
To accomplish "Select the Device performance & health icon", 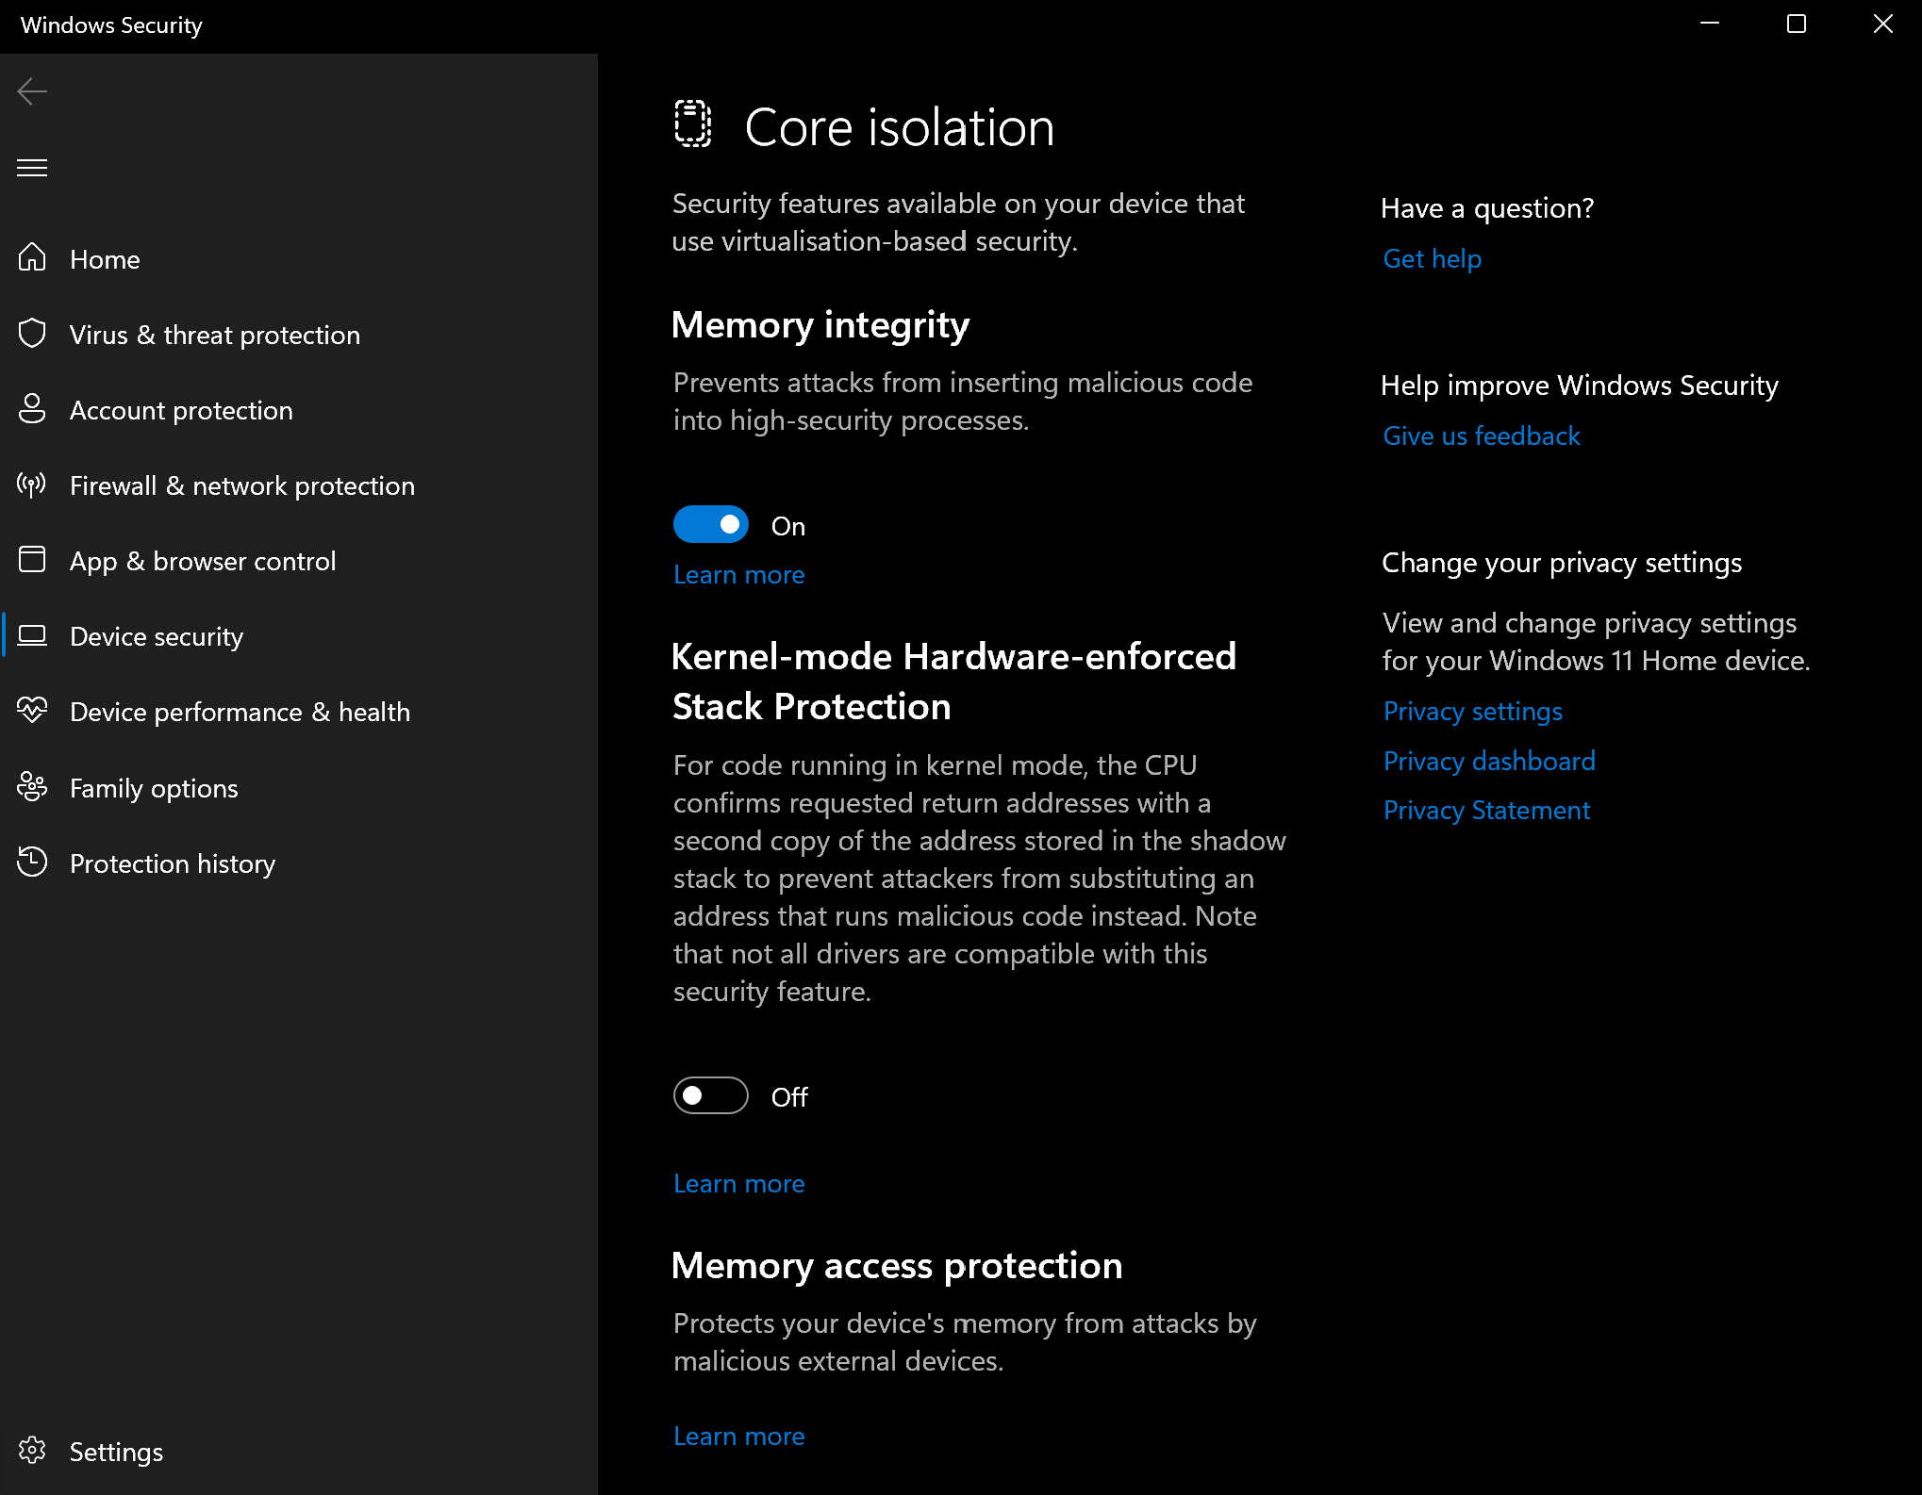I will 34,713.
